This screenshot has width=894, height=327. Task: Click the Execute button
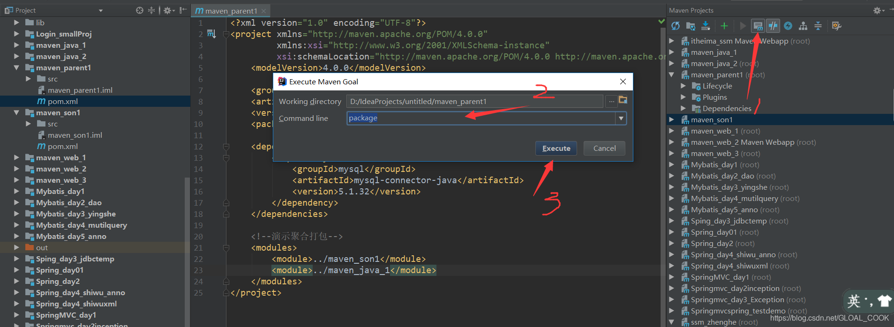(x=556, y=149)
